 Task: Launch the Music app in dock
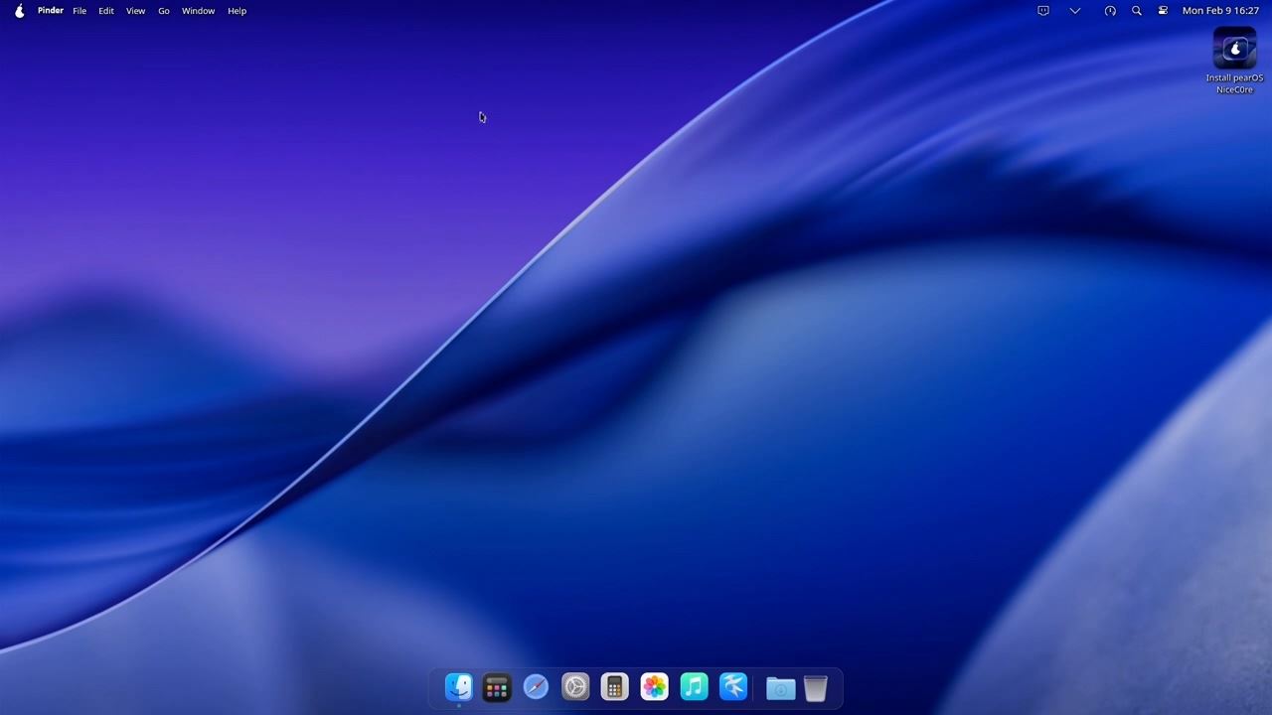click(x=694, y=687)
